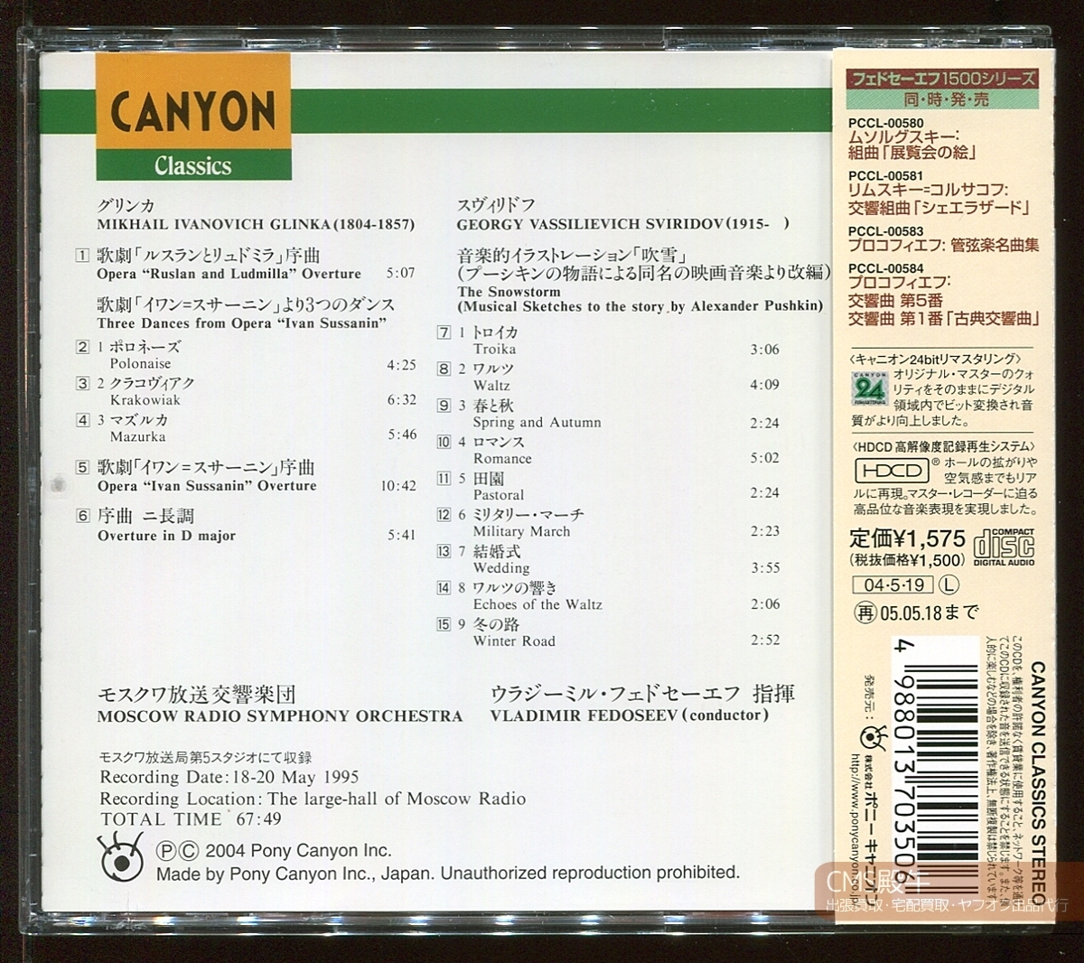Click the Spring and Autumn track title
This screenshot has width=1084, height=963.
pos(537,422)
